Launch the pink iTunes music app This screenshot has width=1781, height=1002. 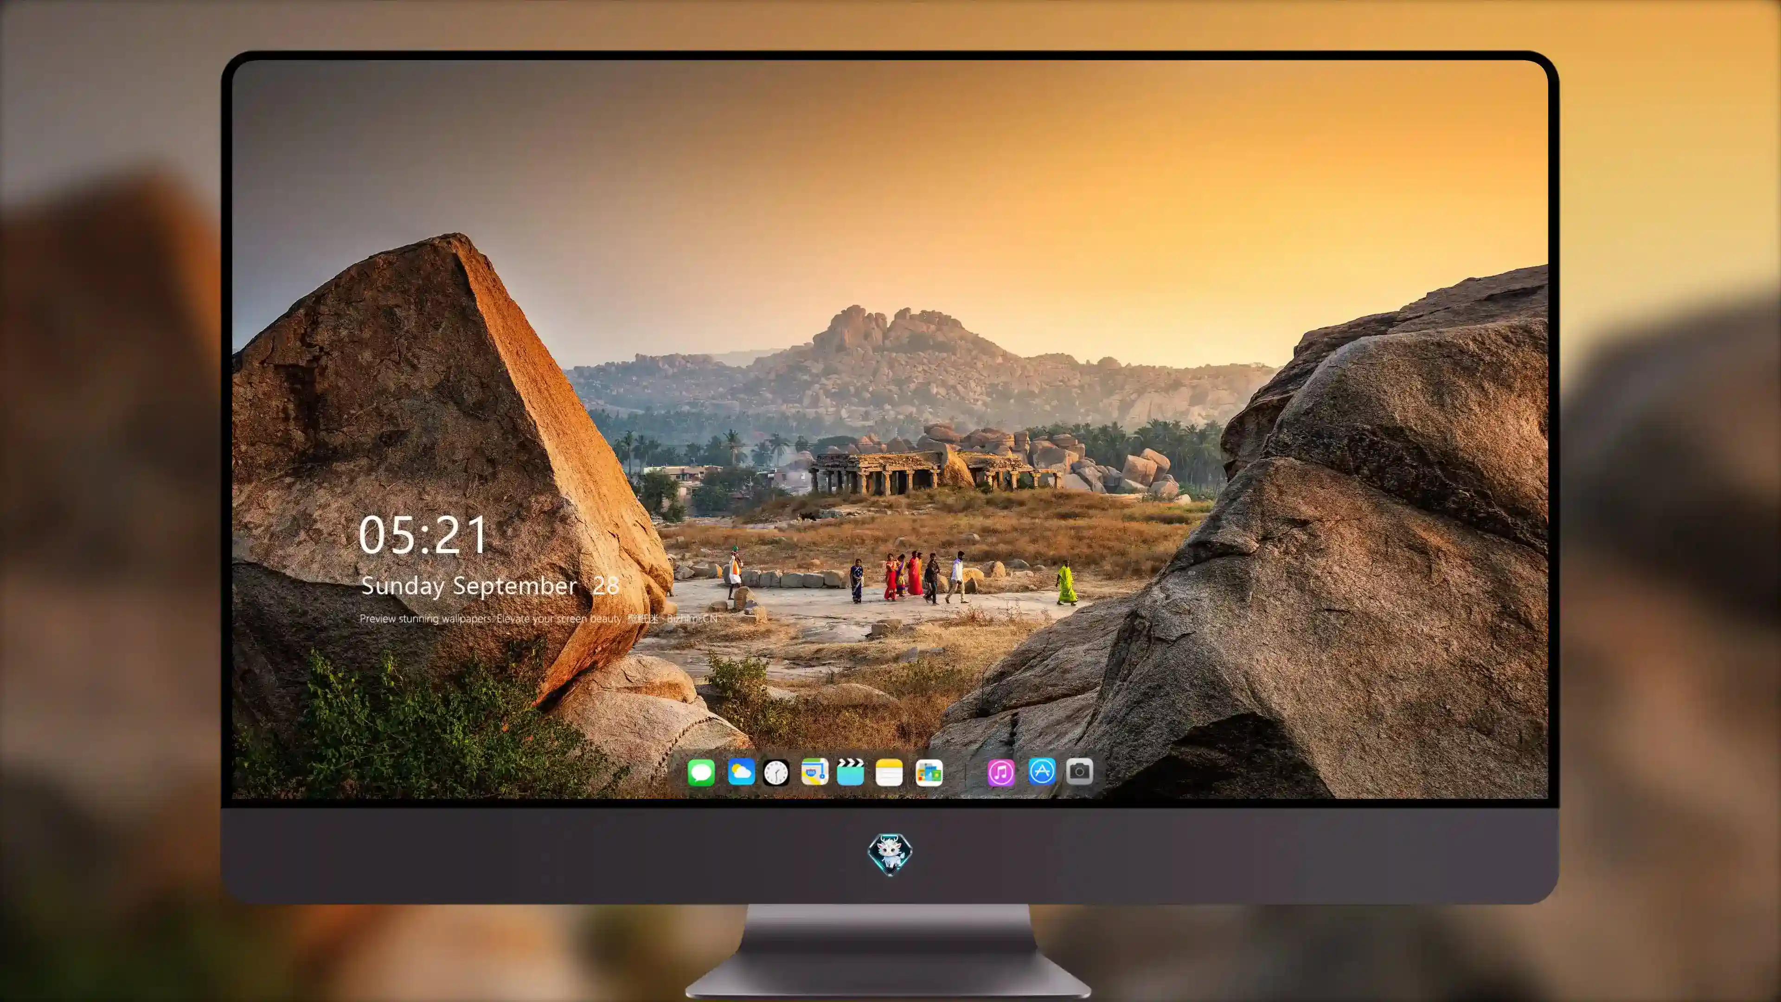1001,772
